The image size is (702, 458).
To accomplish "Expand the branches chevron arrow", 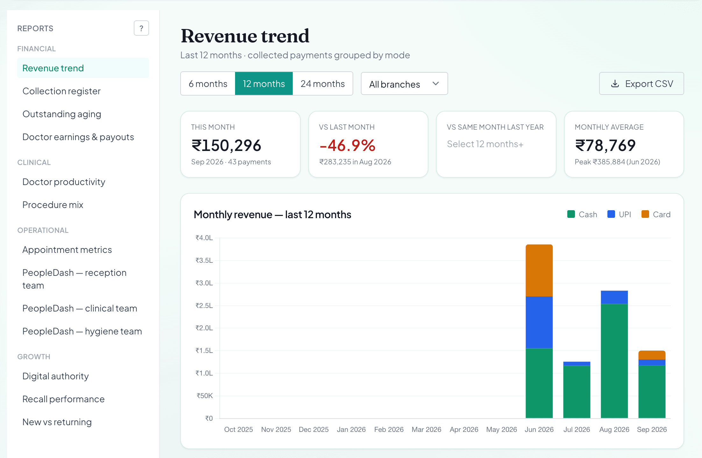I will click(x=436, y=83).
